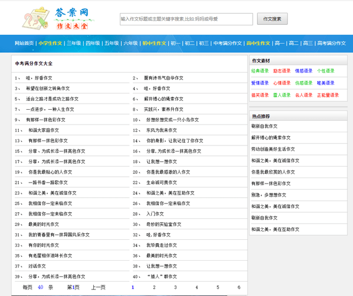
Task: Open essay 6 解开缚心的绳索作文
Action: click(164, 99)
